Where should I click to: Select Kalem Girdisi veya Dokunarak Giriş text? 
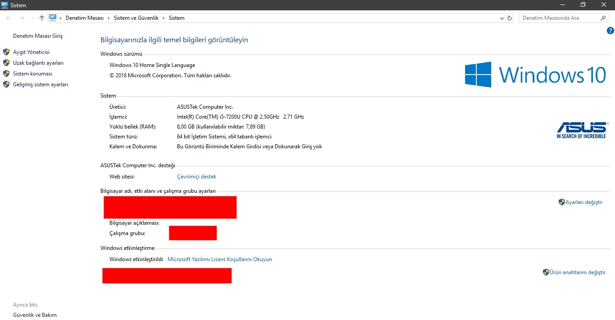click(249, 147)
